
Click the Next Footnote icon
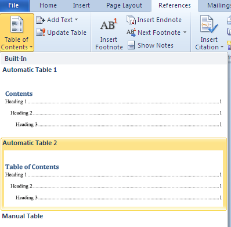(131, 33)
